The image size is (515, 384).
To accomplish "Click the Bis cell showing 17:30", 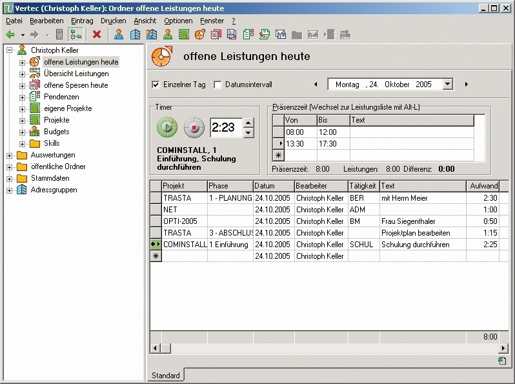I will point(334,143).
